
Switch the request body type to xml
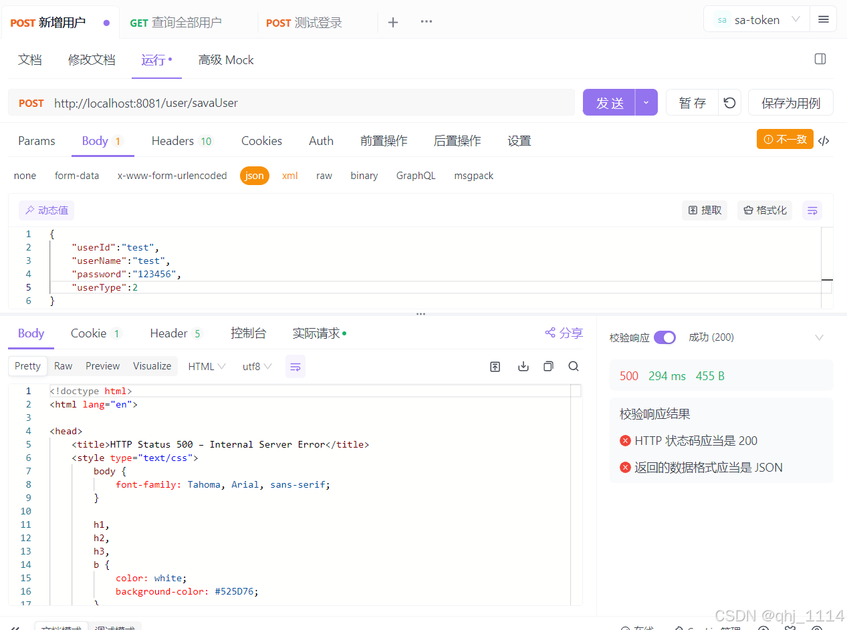(x=289, y=175)
